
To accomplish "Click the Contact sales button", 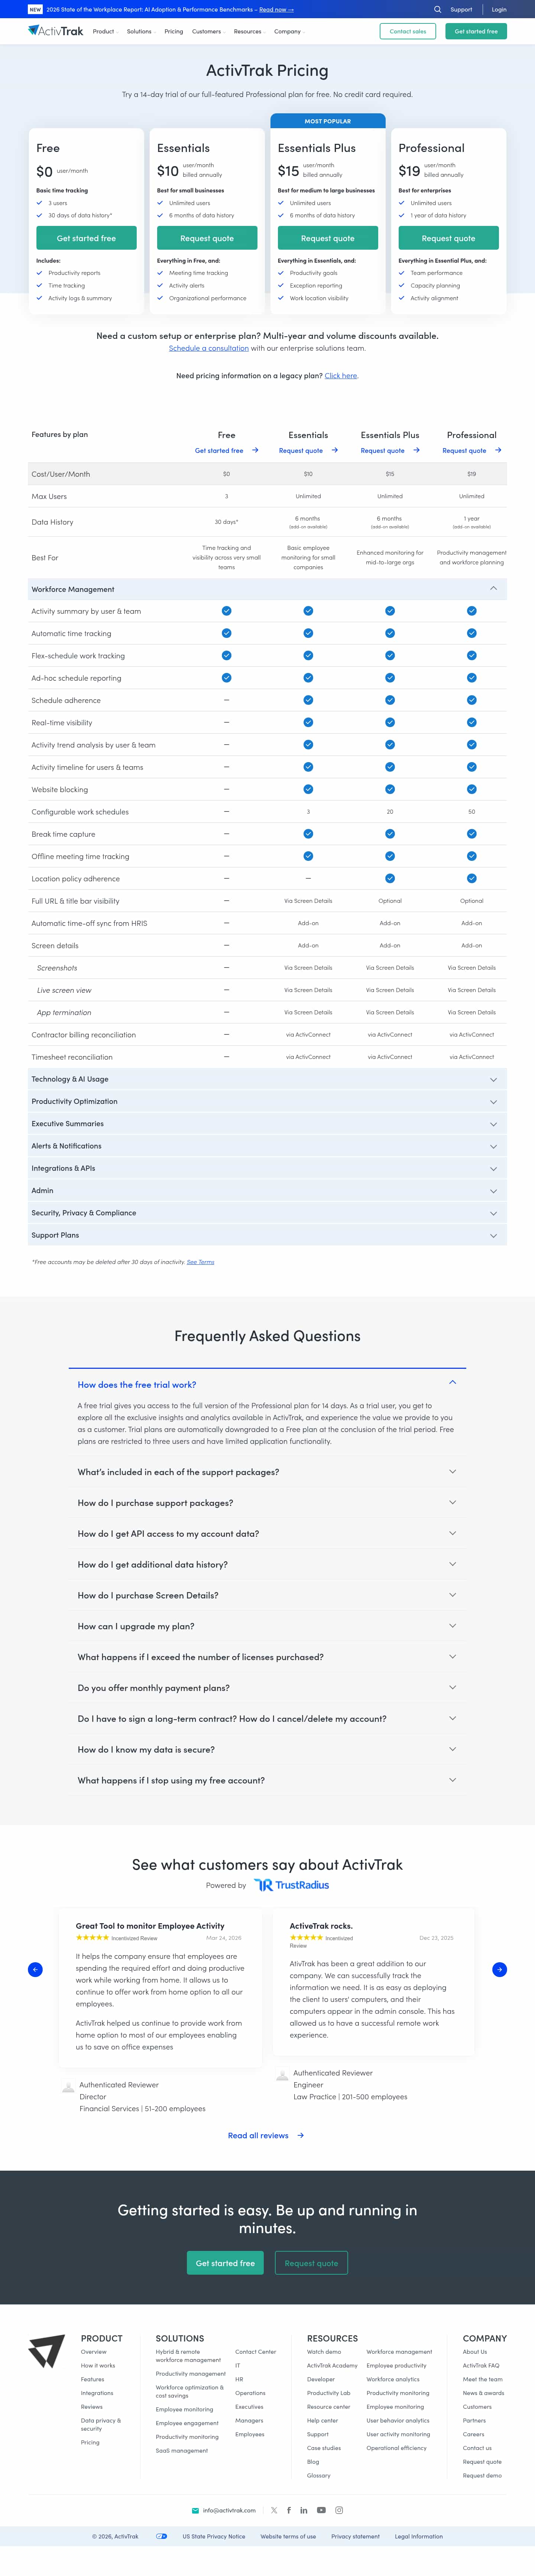I will tap(407, 31).
